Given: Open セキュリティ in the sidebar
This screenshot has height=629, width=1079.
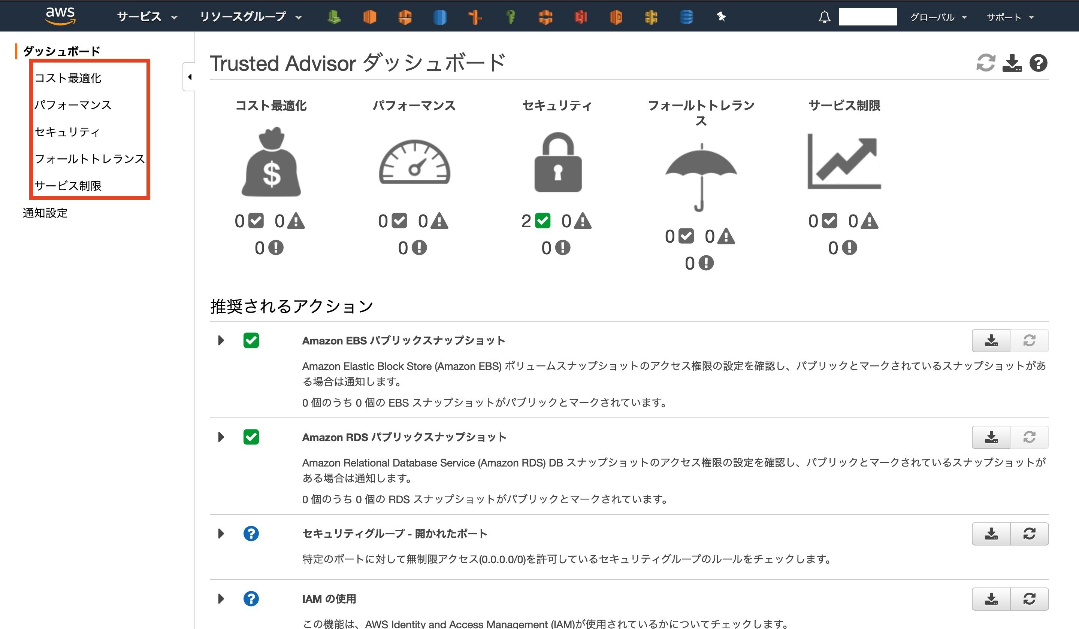Looking at the screenshot, I should (x=67, y=132).
